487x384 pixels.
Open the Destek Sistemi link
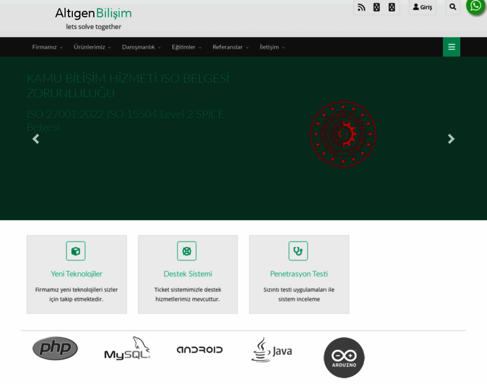[188, 274]
